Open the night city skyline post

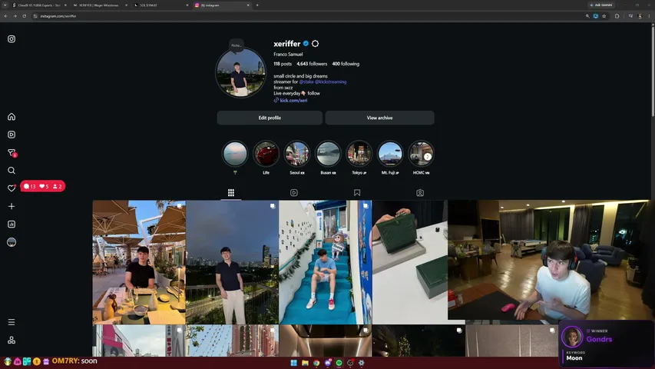tap(232, 262)
